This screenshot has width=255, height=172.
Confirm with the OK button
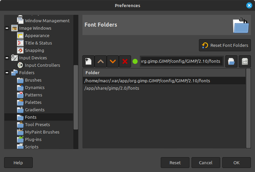click(236, 163)
